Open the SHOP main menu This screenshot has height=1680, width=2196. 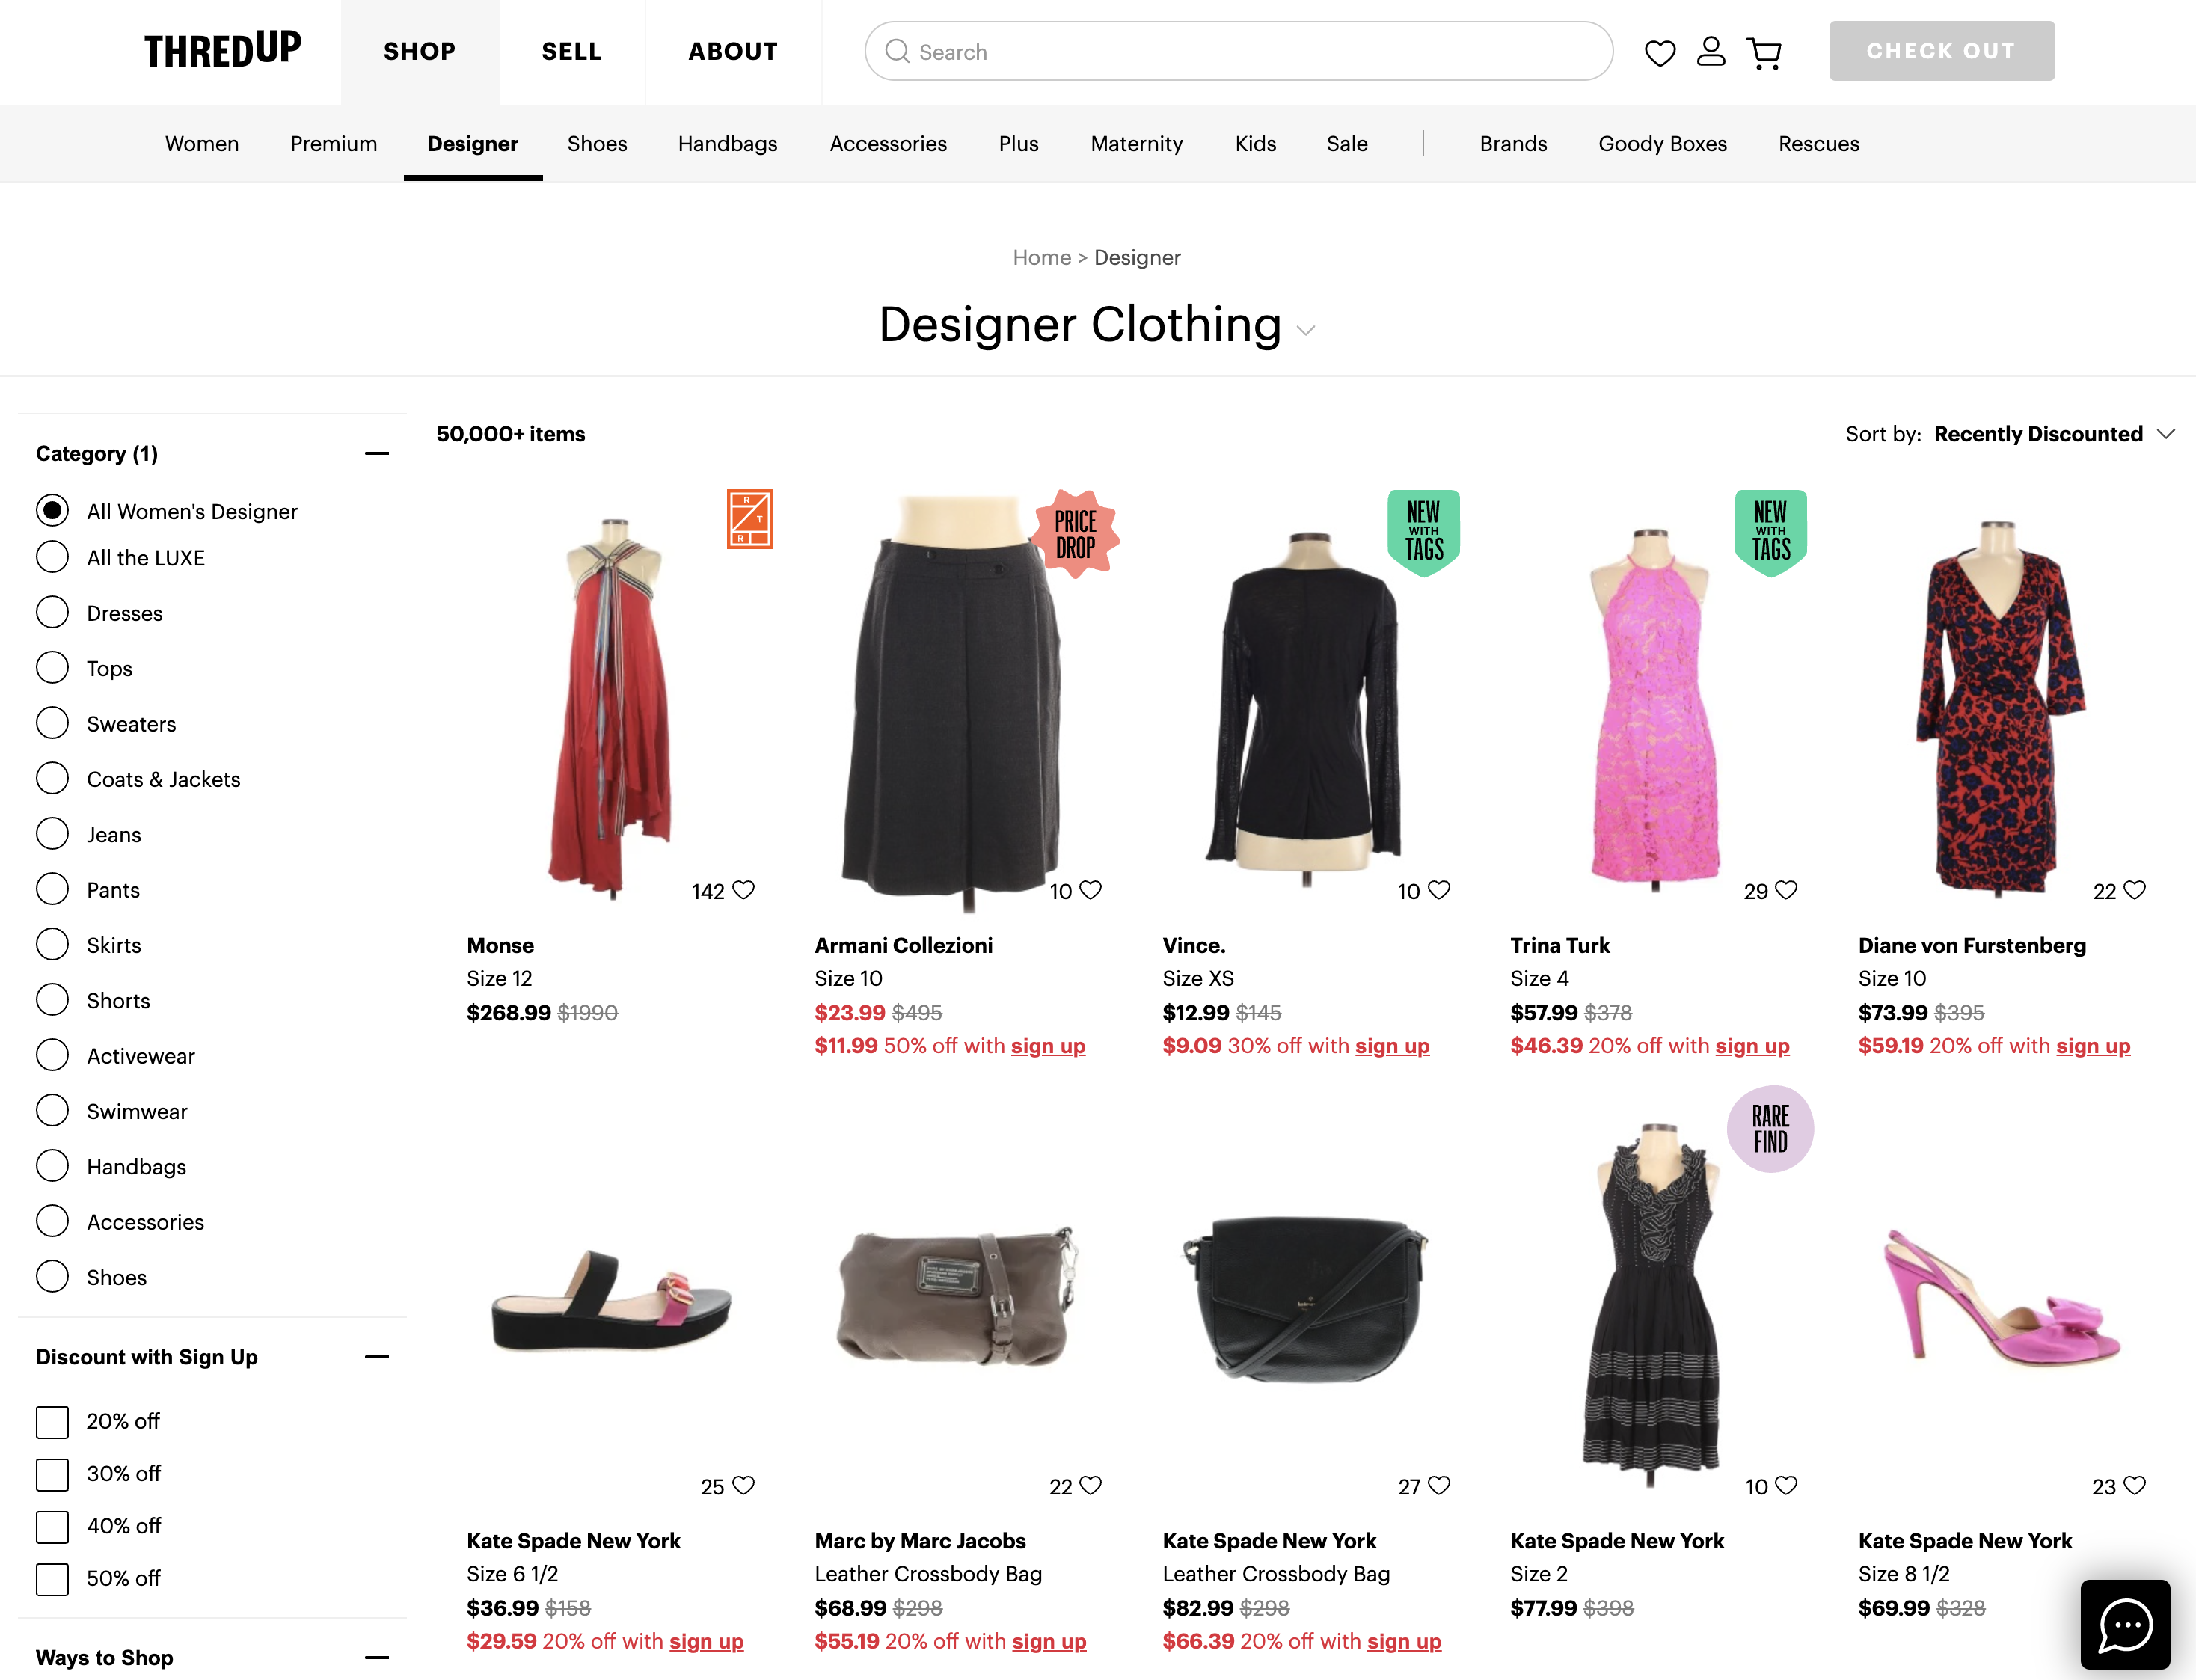point(420,52)
